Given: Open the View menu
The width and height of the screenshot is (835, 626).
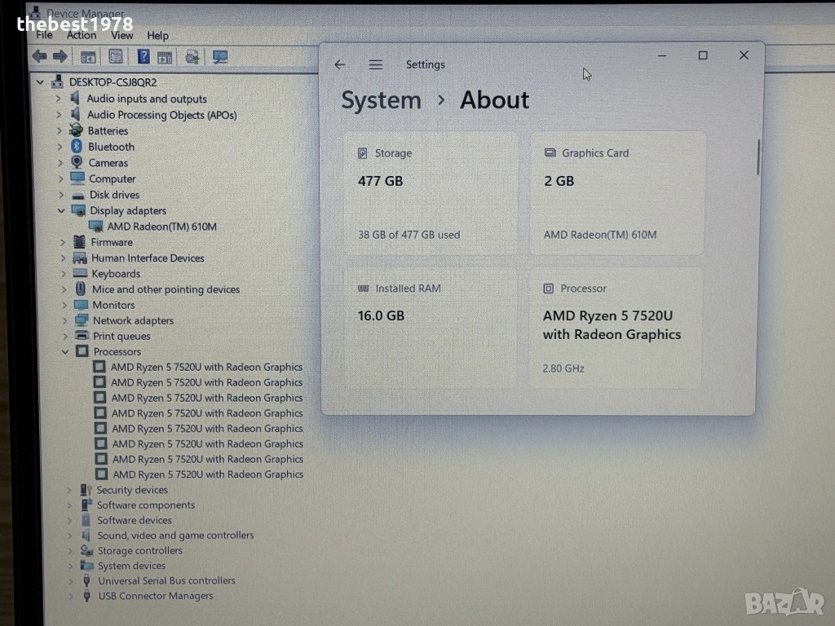Looking at the screenshot, I should (x=122, y=35).
